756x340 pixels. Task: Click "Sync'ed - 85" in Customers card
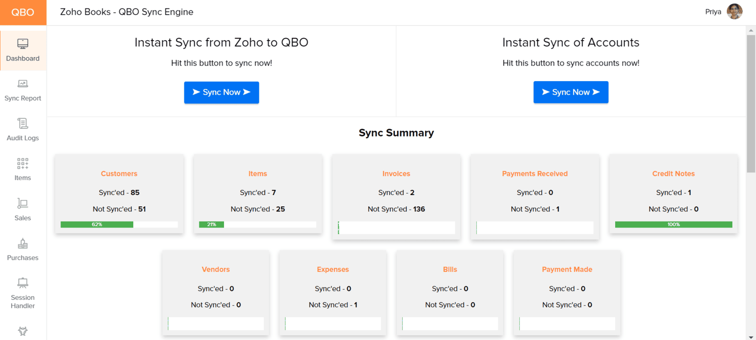(119, 193)
